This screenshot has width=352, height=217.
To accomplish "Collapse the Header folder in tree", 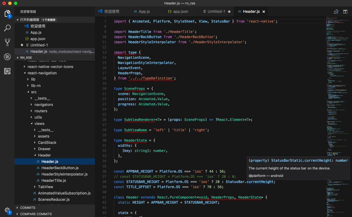I will tap(44, 155).
